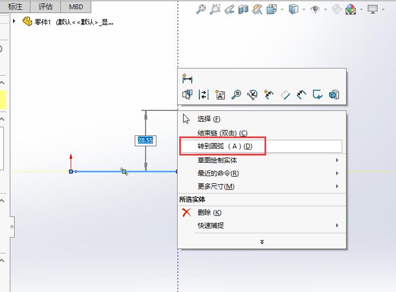Click the sketch origin point

coord(71,171)
